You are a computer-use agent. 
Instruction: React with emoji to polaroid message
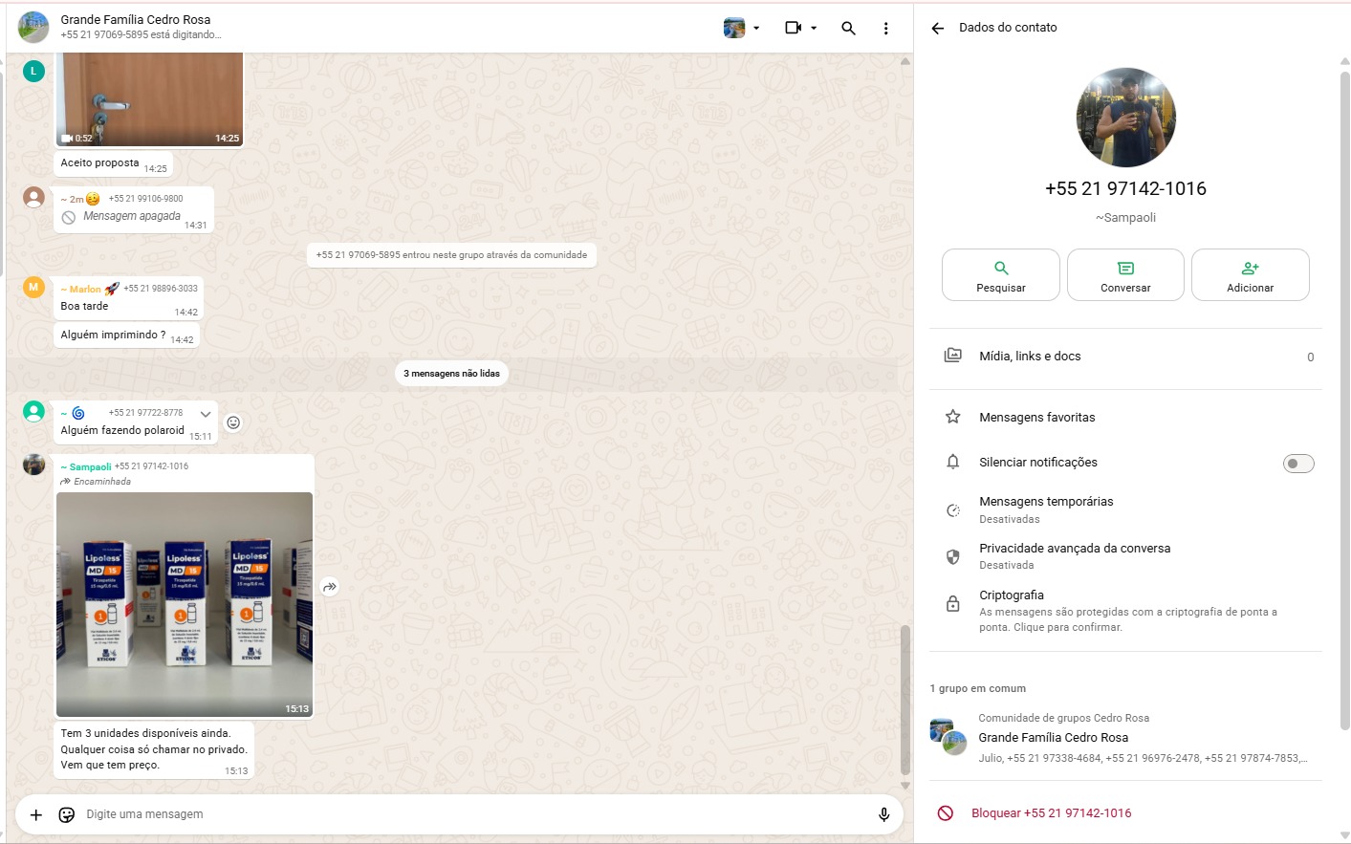point(233,422)
